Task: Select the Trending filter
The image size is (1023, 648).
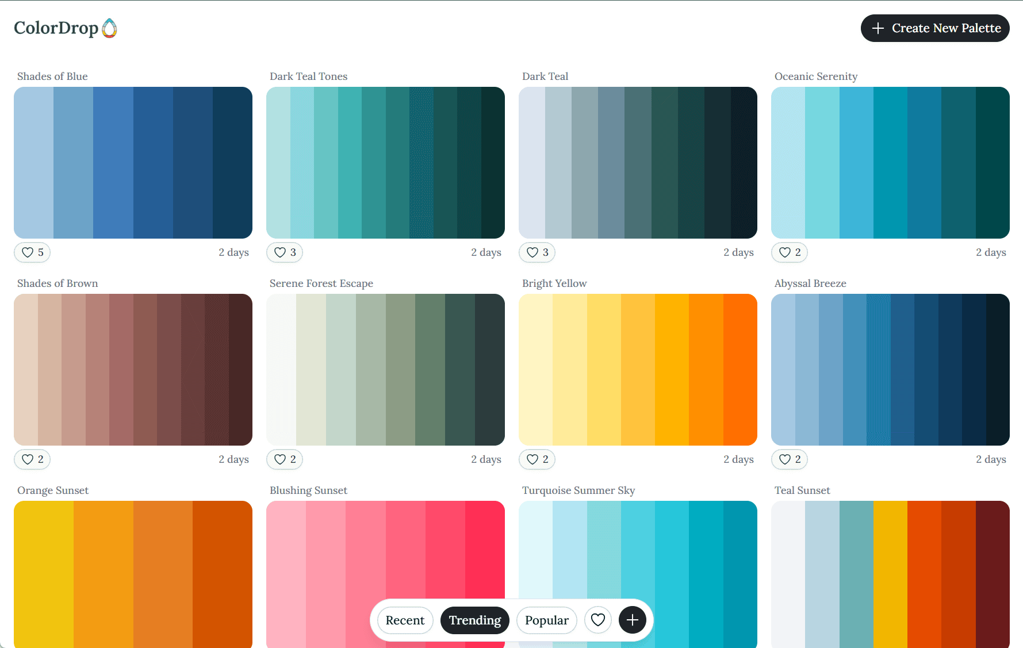Action: pos(474,620)
